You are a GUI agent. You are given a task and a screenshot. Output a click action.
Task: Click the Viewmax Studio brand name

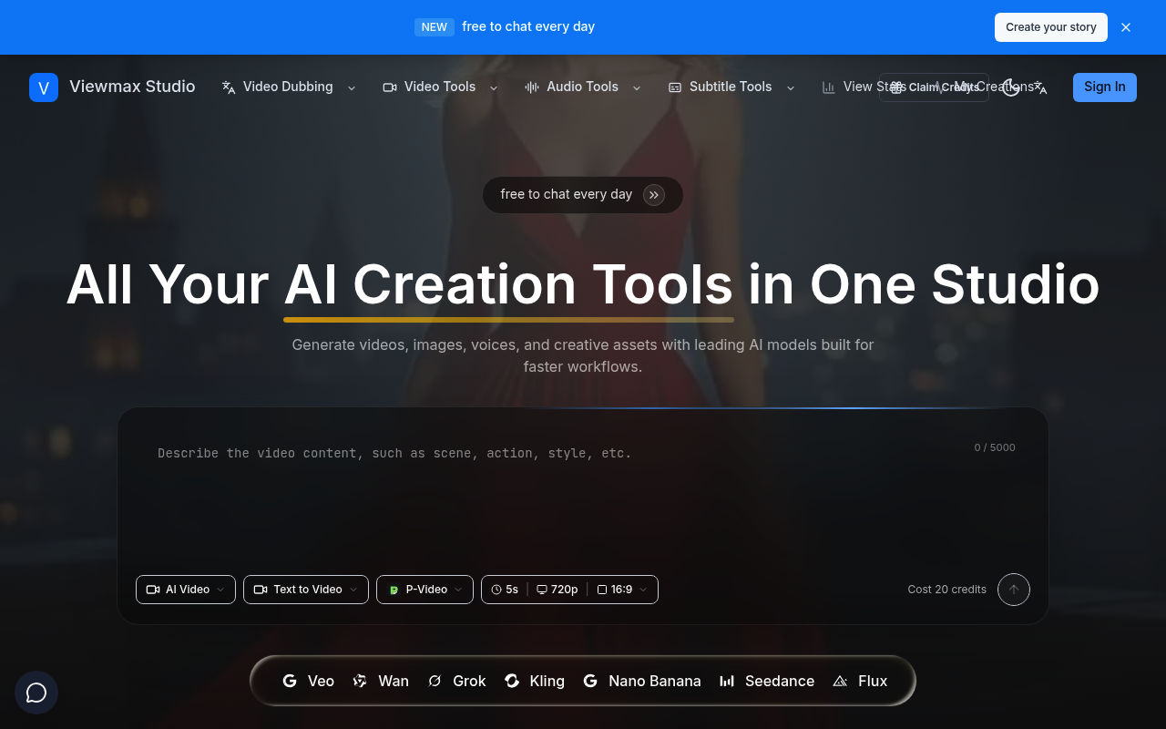coord(132,87)
